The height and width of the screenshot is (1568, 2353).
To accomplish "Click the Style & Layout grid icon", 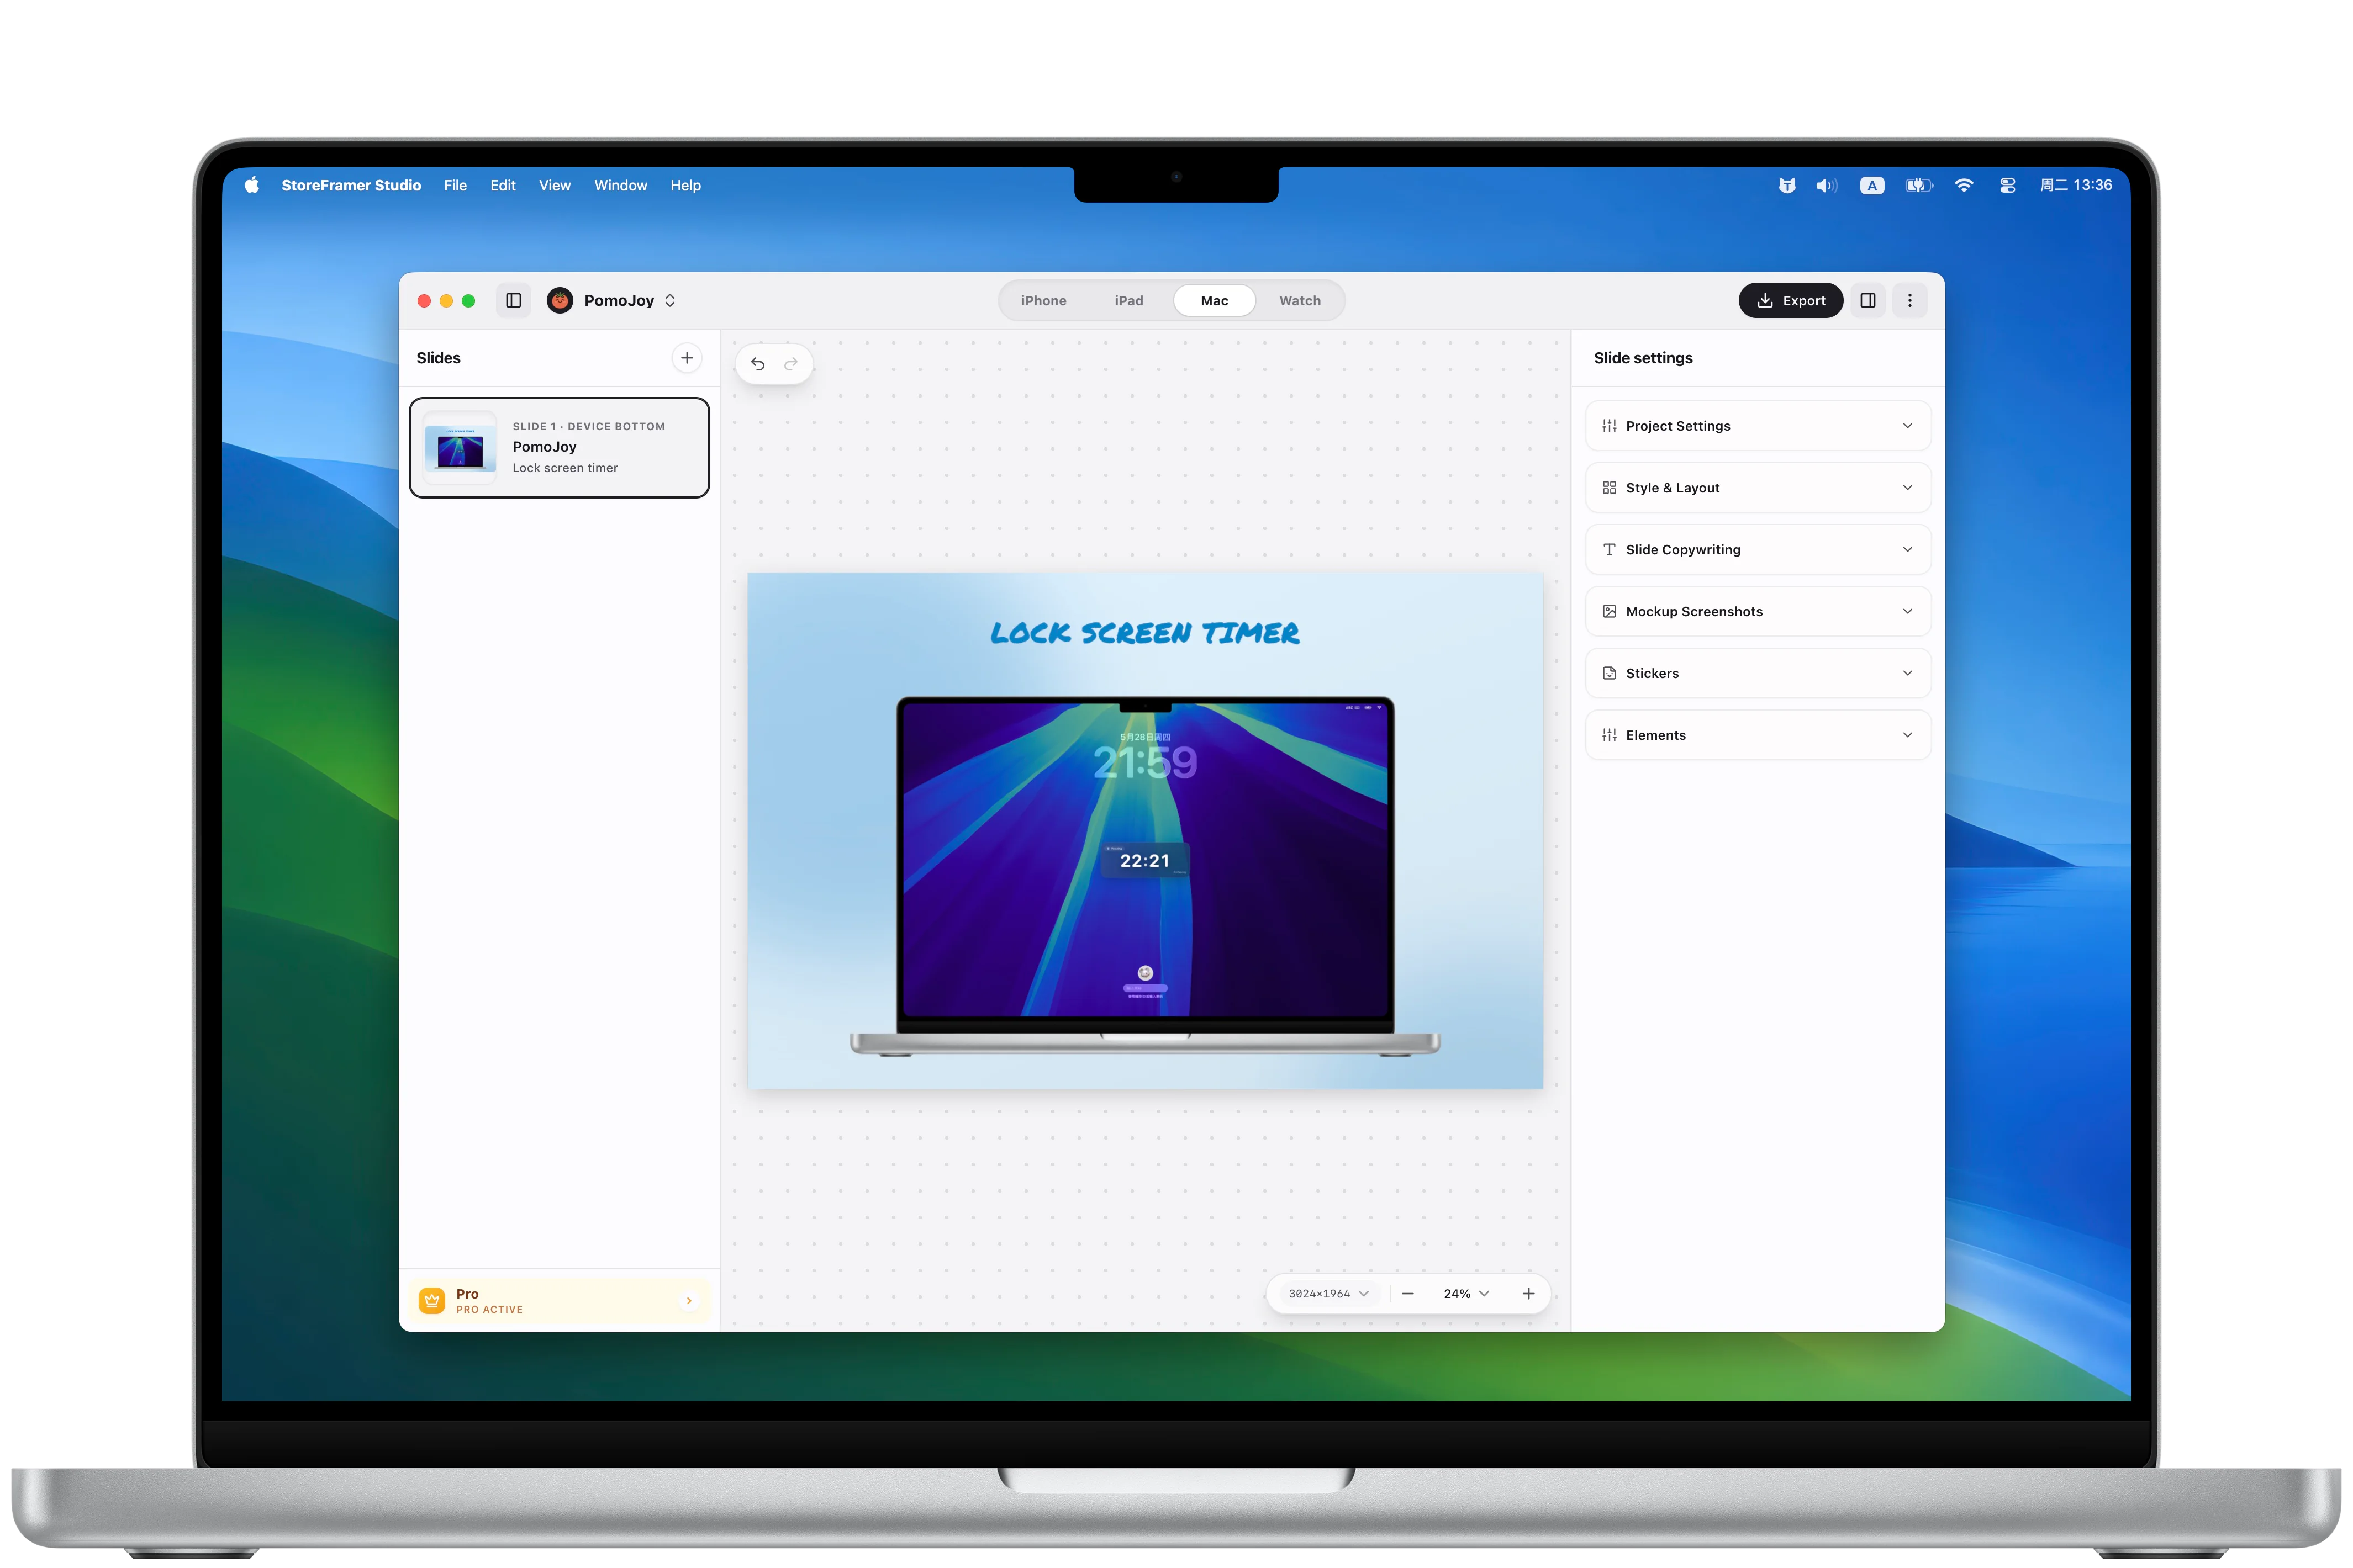I will pos(1608,488).
